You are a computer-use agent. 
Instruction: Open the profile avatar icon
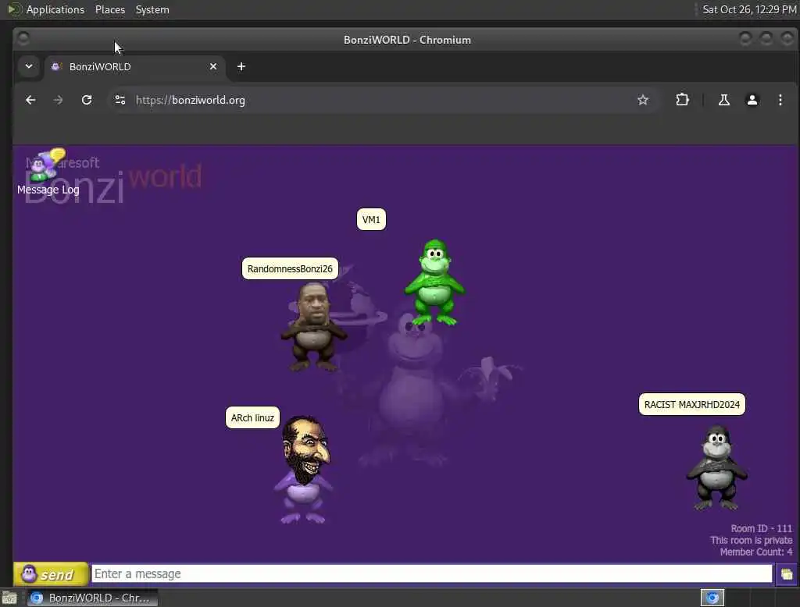coord(752,100)
